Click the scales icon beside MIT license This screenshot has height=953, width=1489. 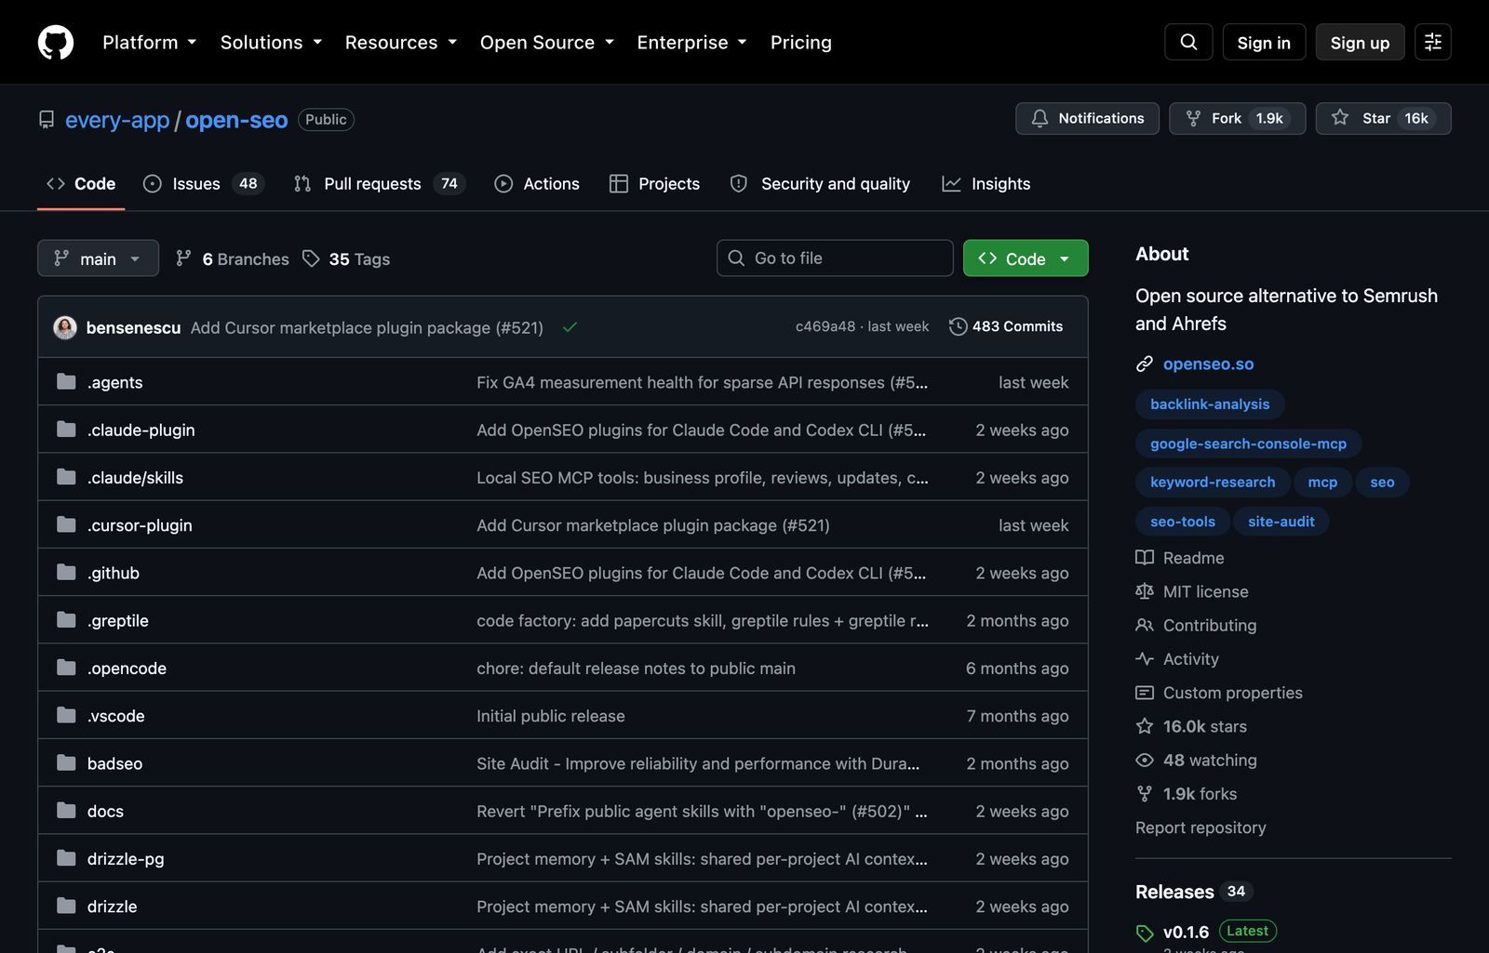pos(1145,591)
